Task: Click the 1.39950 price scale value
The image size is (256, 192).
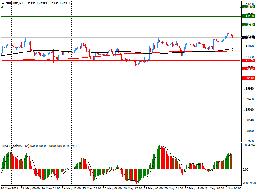Action: 248,89
